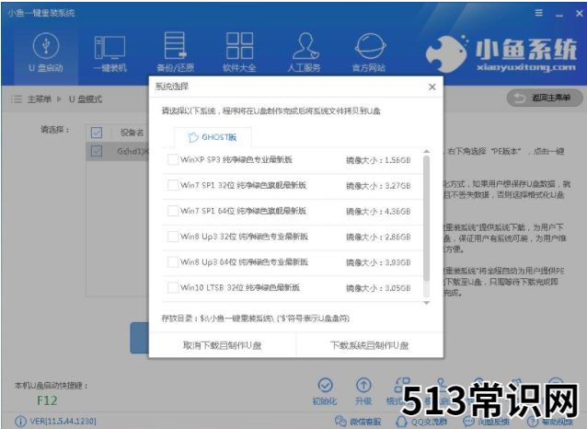
Task: Click the system list scroll-up arrow
Action: click(426, 151)
